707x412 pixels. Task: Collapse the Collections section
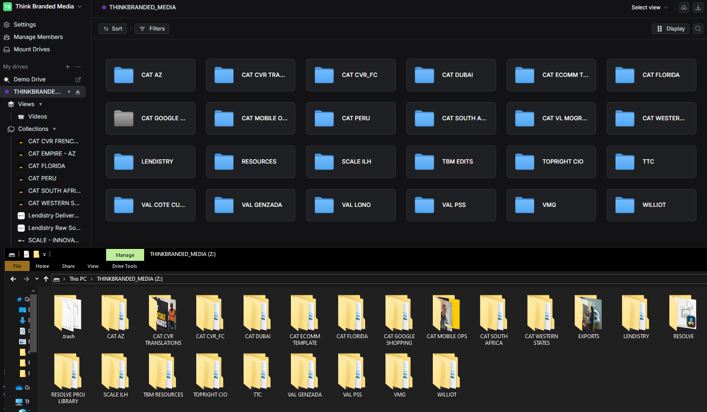click(x=54, y=129)
